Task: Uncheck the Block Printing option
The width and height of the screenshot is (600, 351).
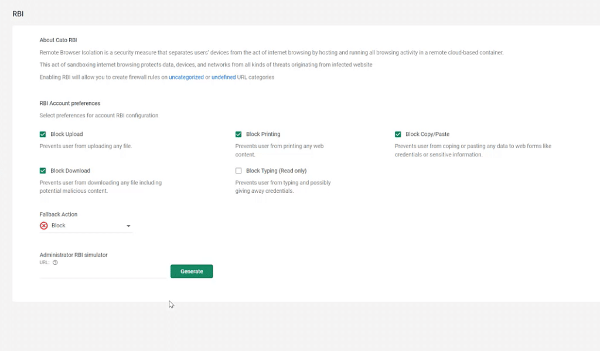Action: 238,134
